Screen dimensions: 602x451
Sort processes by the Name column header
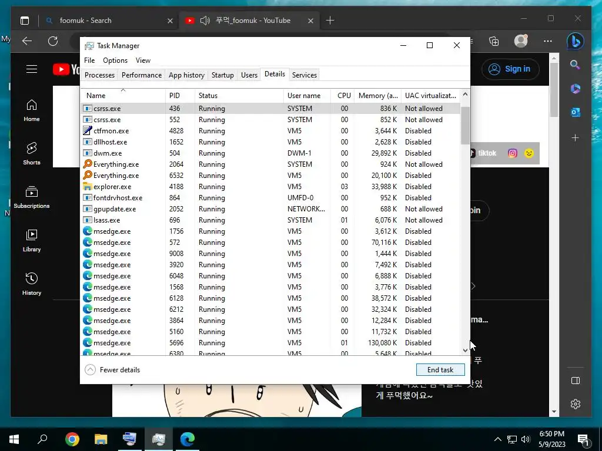pyautogui.click(x=123, y=96)
